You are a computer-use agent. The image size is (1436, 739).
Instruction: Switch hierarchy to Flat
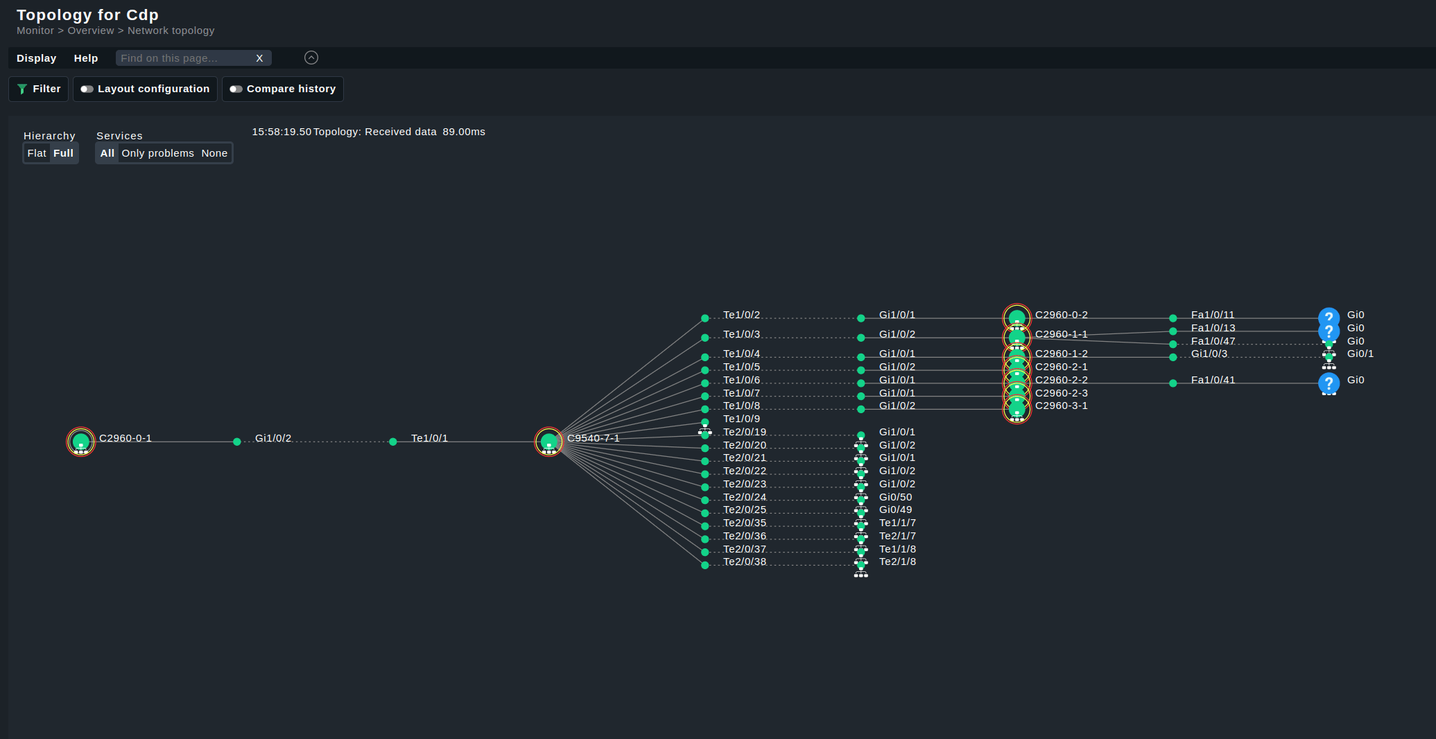(x=37, y=153)
